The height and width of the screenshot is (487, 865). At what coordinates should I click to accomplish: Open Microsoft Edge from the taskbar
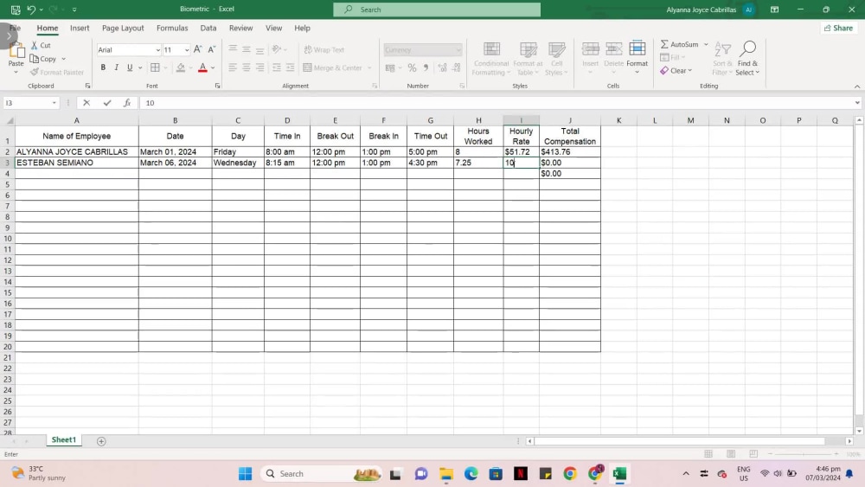pyautogui.click(x=471, y=474)
